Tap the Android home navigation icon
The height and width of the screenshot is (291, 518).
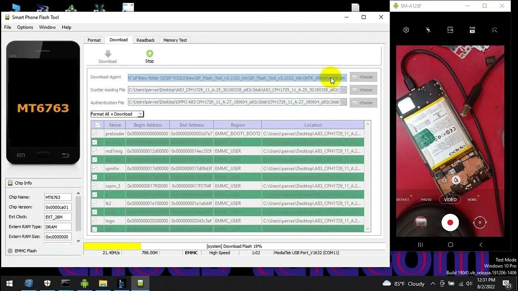tap(450, 245)
